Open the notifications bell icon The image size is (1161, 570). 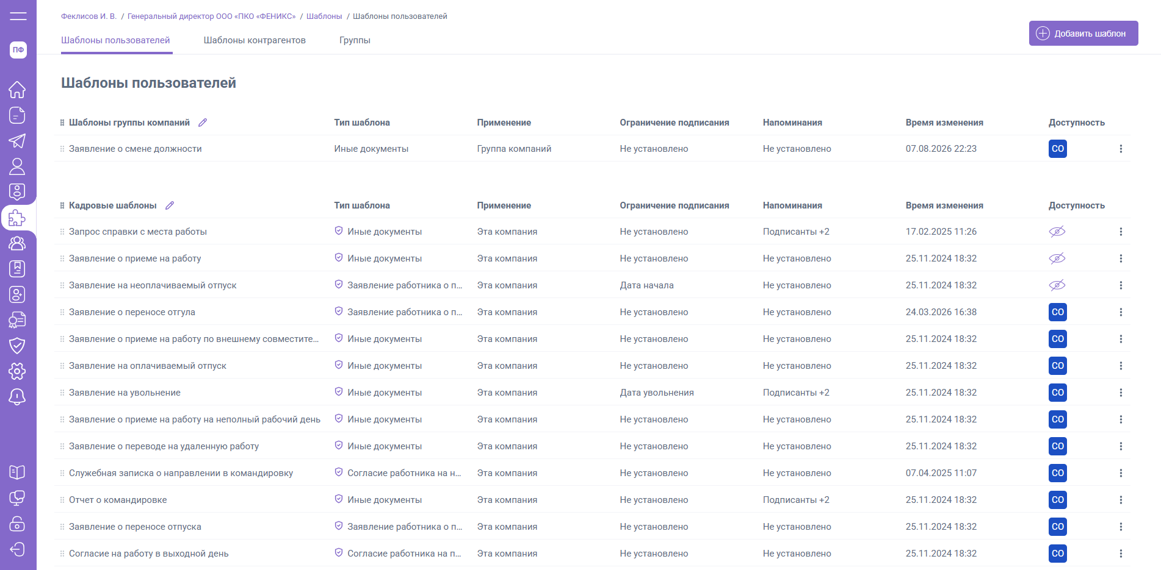tap(17, 397)
